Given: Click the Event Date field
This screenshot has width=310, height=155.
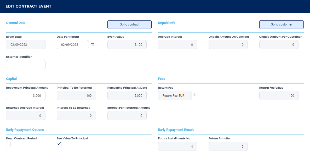Looking at the screenshot, I should click(26, 45).
